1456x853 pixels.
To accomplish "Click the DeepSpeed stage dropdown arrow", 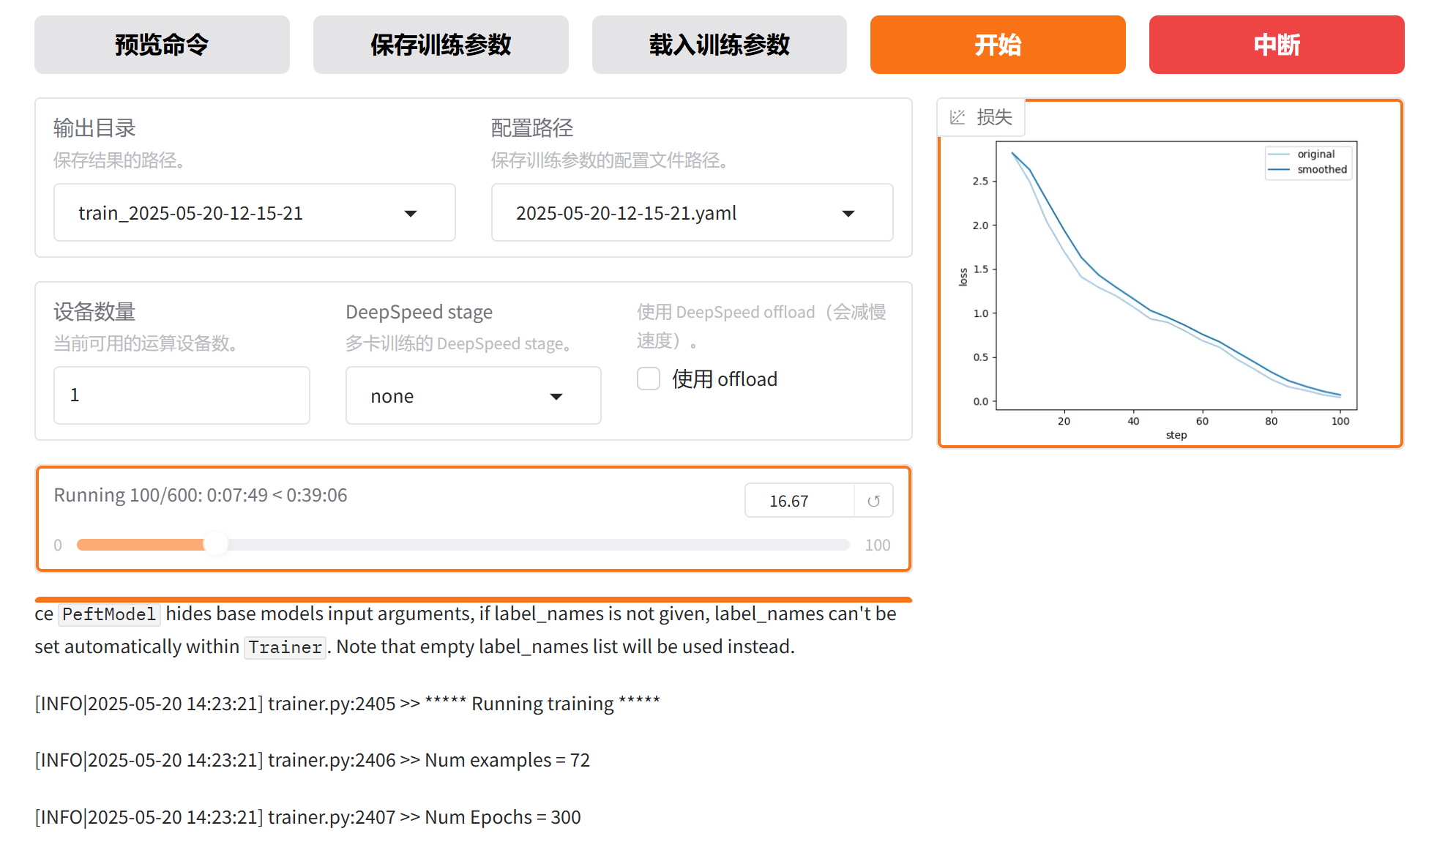I will tap(556, 397).
